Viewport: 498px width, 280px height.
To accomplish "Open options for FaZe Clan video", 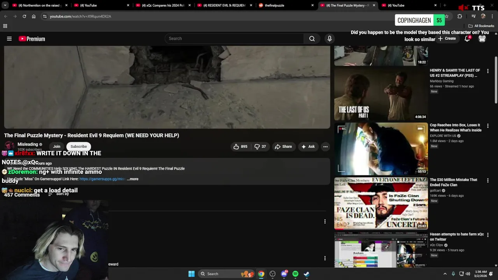I will (x=487, y=180).
